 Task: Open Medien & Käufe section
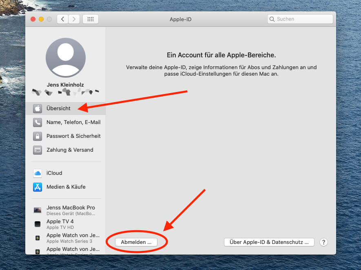pos(66,187)
